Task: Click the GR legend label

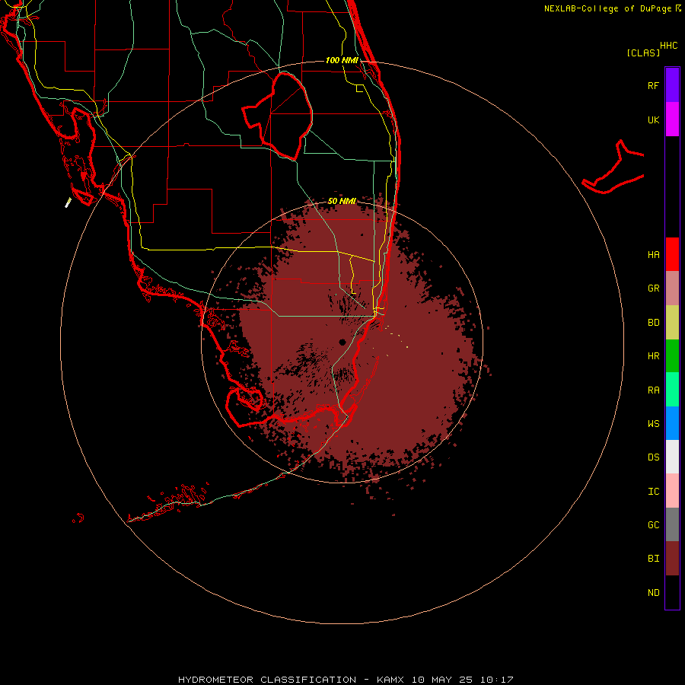Action: (x=653, y=288)
